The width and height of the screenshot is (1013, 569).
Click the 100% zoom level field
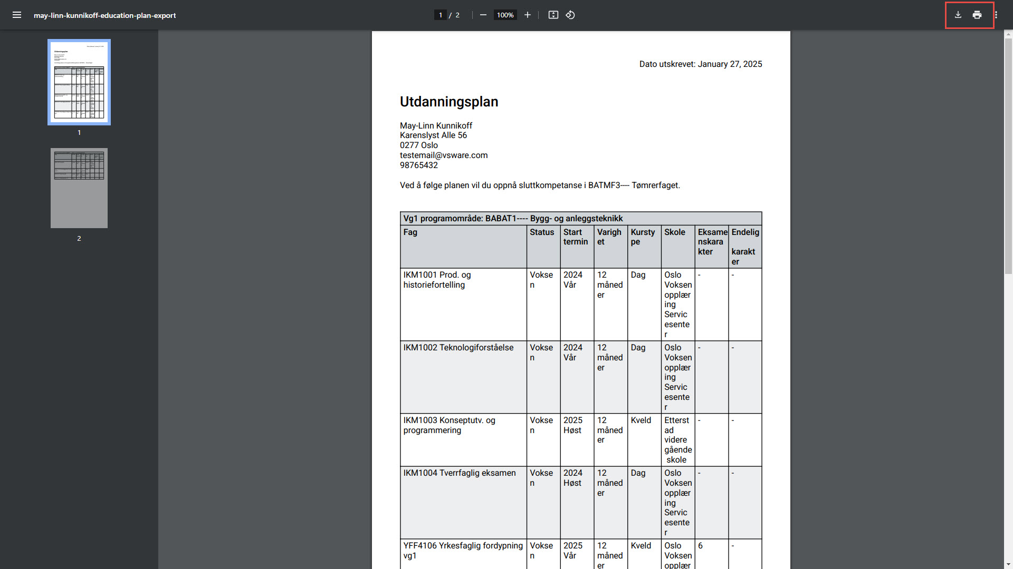tap(505, 15)
